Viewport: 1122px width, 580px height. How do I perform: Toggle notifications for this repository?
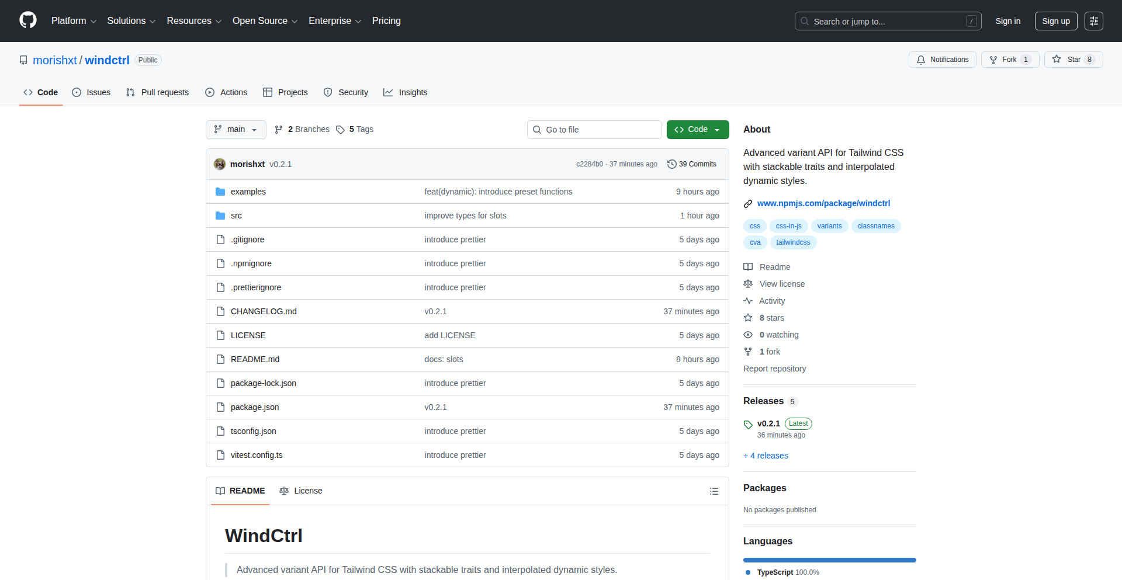[942, 60]
